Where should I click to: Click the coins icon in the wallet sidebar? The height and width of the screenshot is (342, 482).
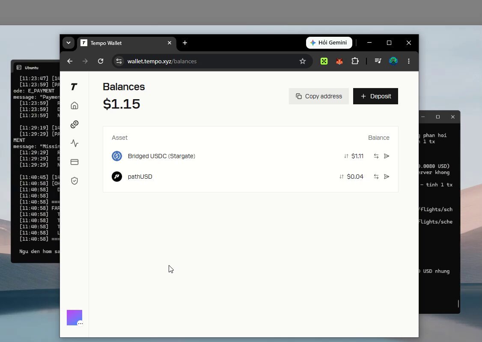coord(74,124)
